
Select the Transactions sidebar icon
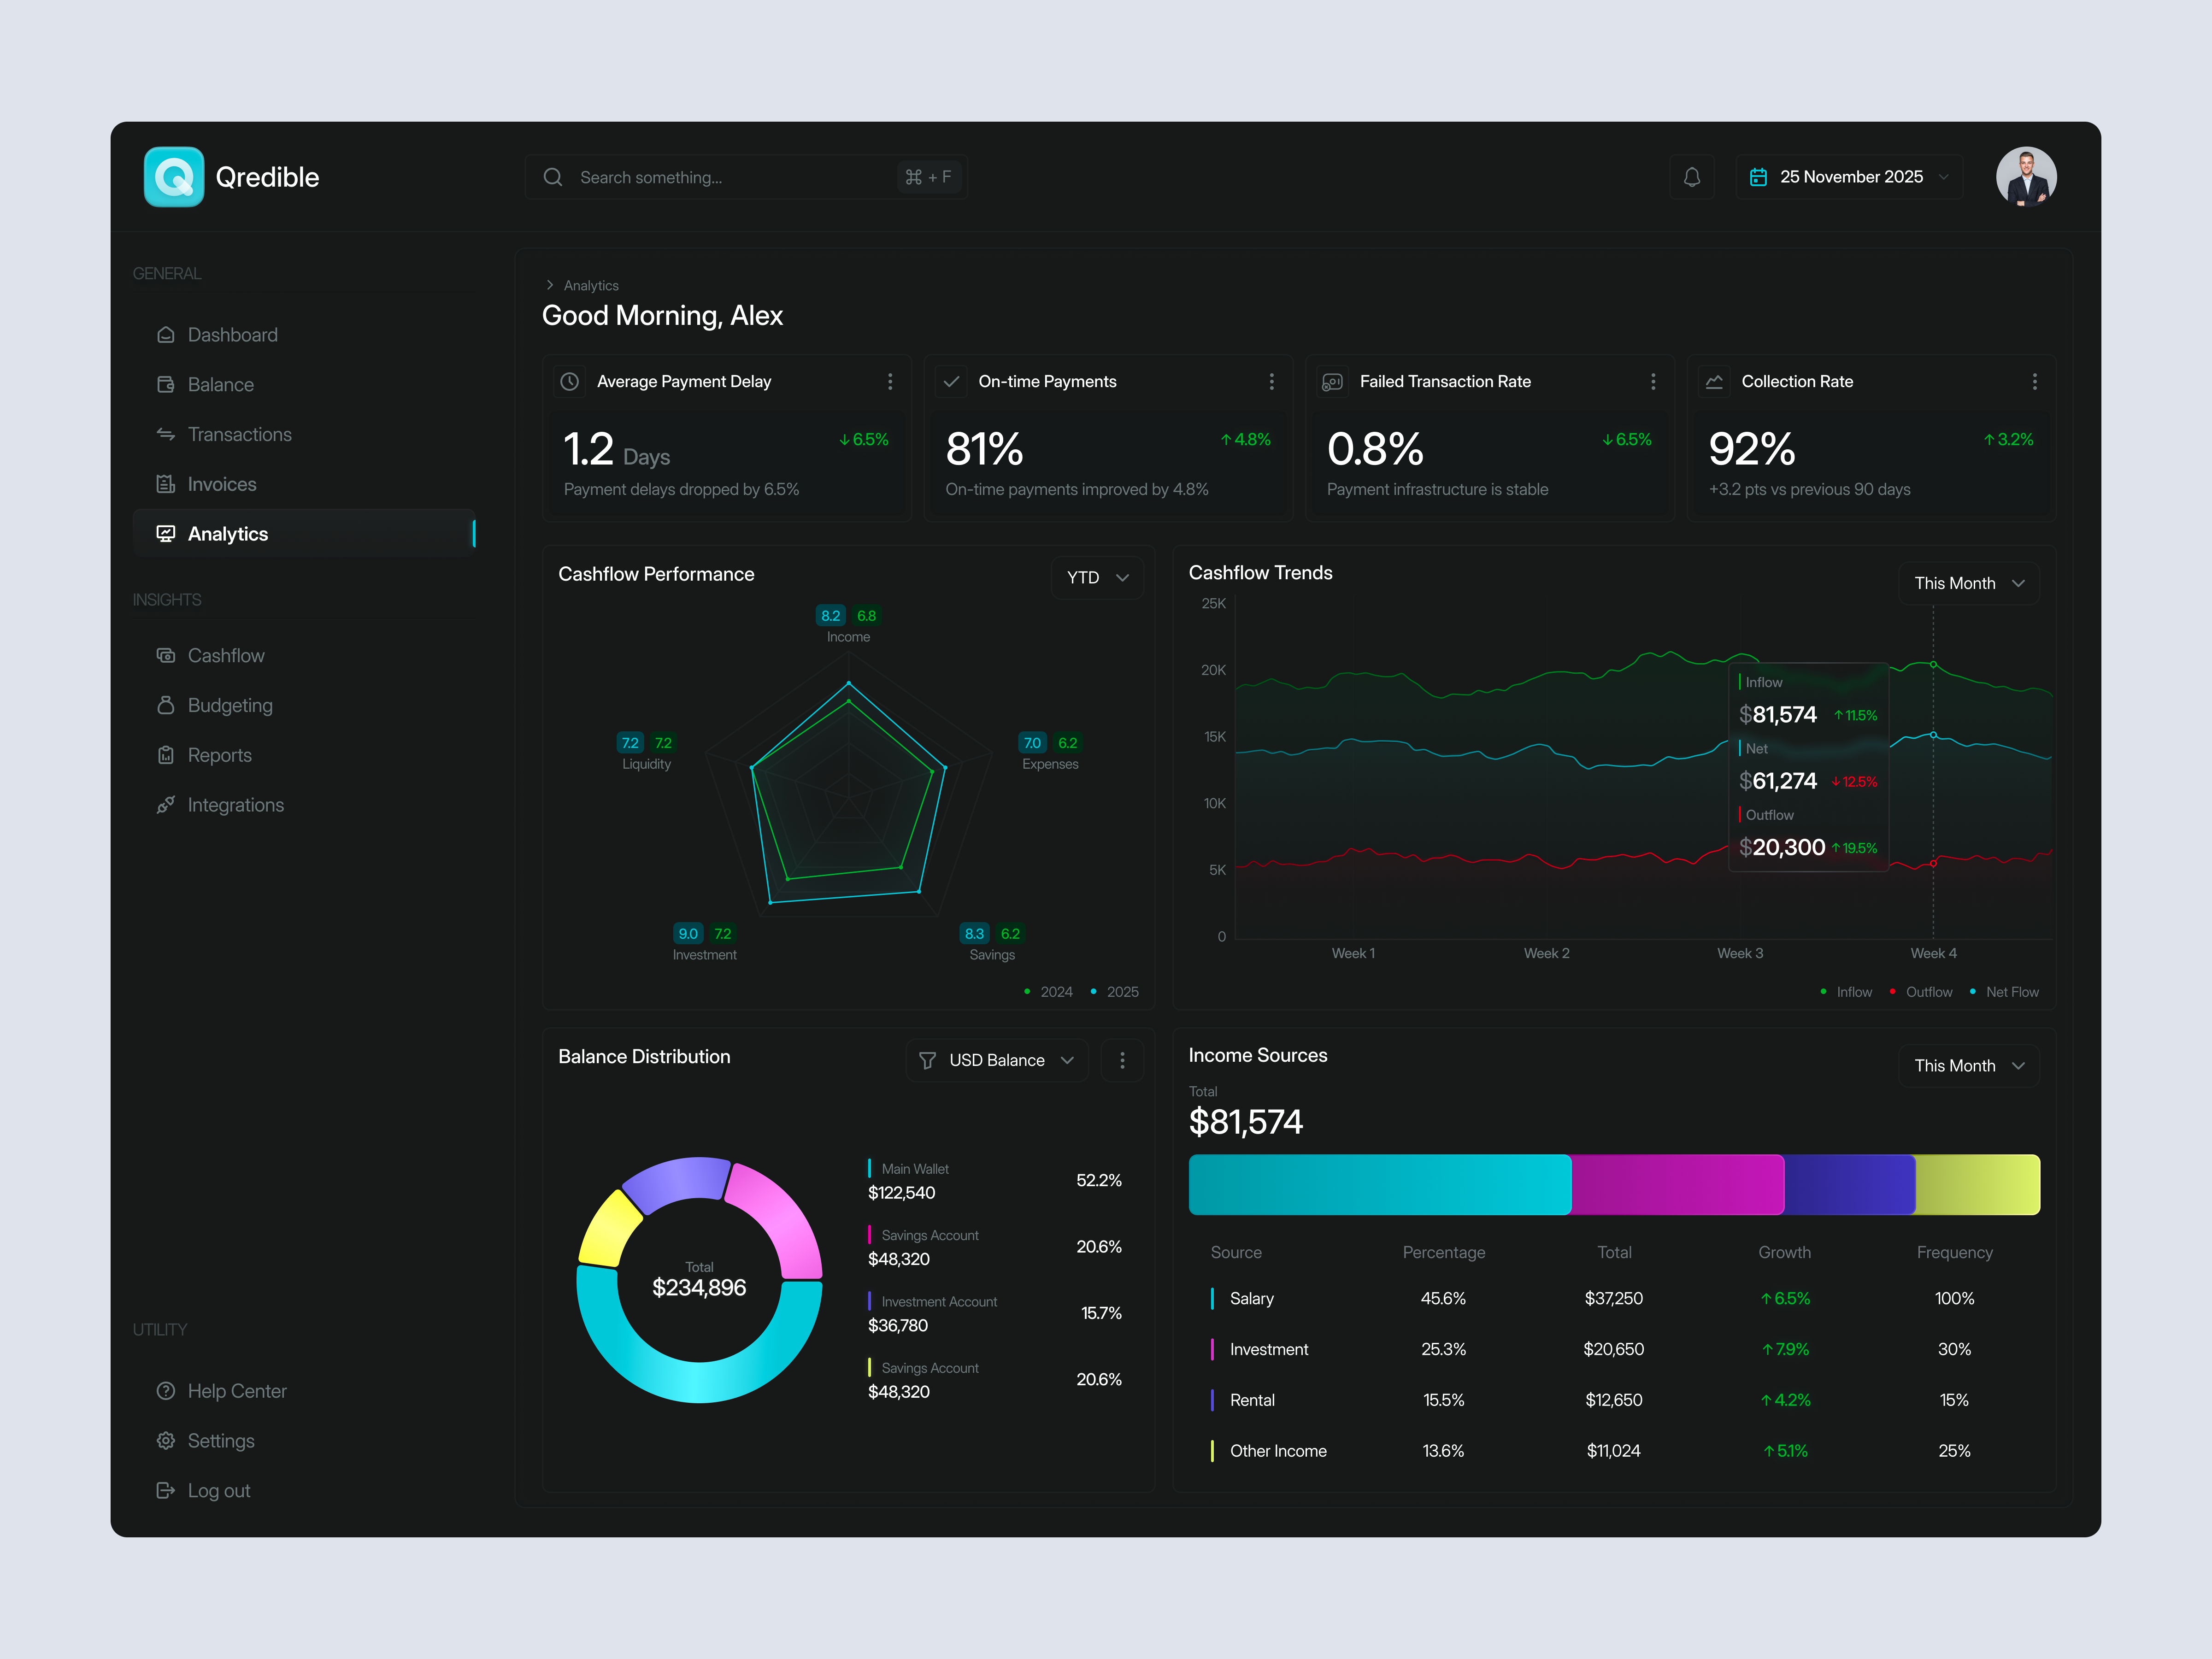pos(166,434)
